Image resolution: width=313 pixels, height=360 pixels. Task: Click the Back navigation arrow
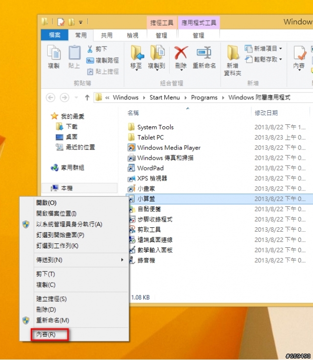pyautogui.click(x=50, y=97)
